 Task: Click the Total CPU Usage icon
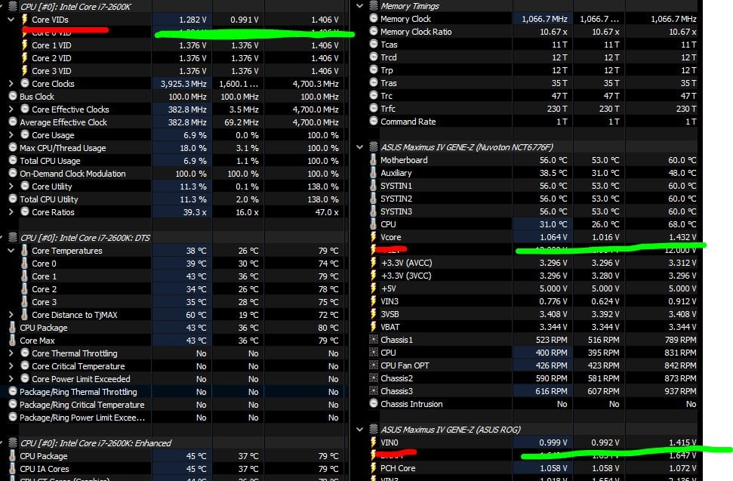pyautogui.click(x=13, y=161)
